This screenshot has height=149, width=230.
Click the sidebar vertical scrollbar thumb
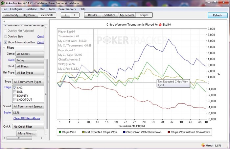click(x=46, y=94)
